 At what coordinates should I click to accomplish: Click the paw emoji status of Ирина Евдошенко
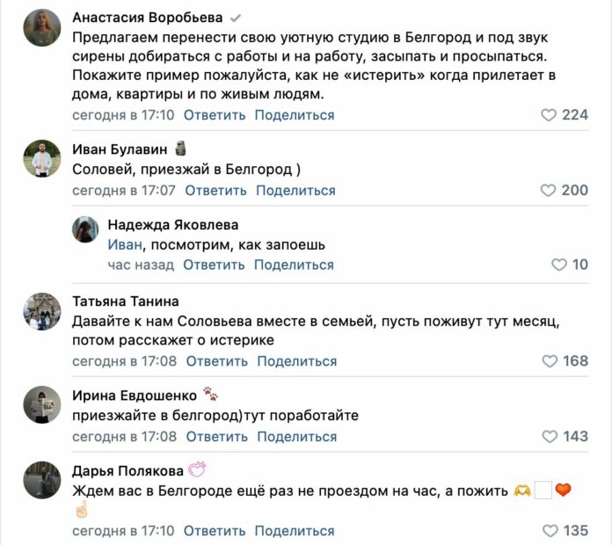210,394
